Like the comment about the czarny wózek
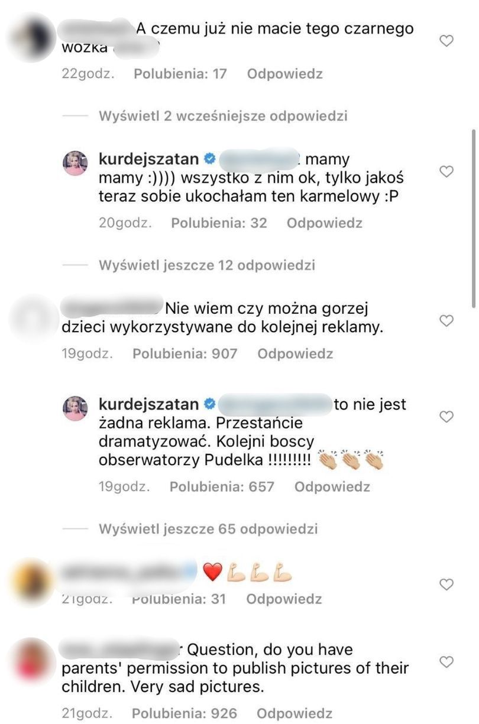Viewport: 479px width, 724px height. [447, 40]
